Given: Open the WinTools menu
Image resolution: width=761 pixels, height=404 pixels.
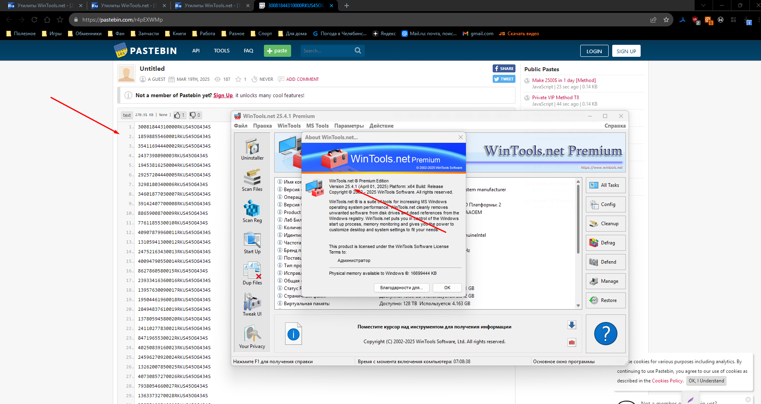Looking at the screenshot, I should click(289, 126).
